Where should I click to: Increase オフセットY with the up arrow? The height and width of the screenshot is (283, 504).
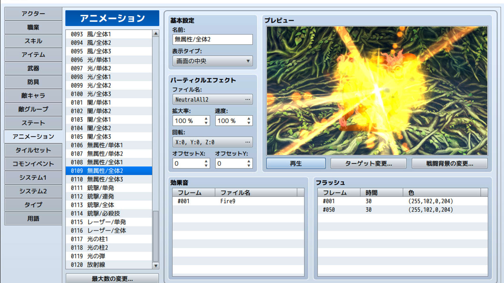point(249,161)
